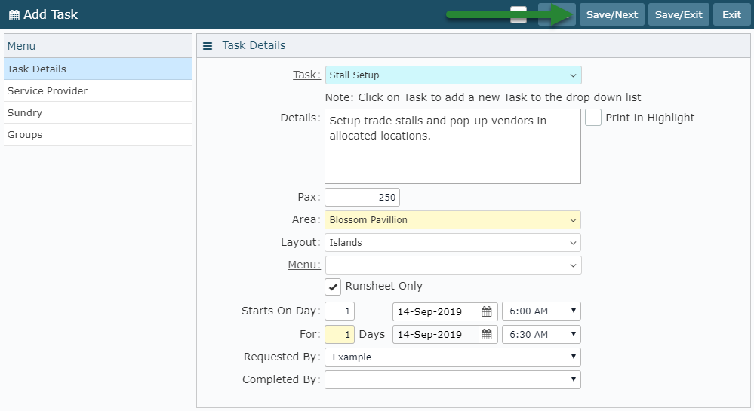Click the Starts On 14-Sep-2019 date field
This screenshot has height=411, width=754.
445,311
